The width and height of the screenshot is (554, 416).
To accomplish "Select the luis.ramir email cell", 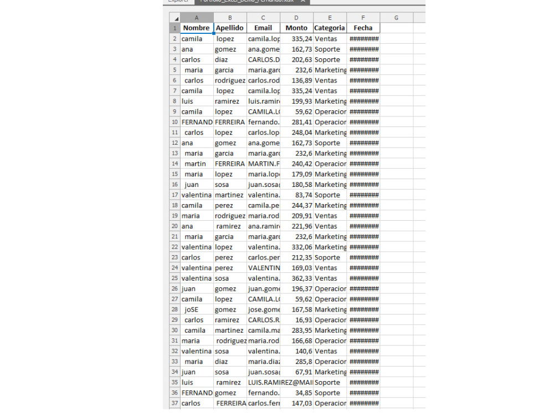I will tap(263, 101).
